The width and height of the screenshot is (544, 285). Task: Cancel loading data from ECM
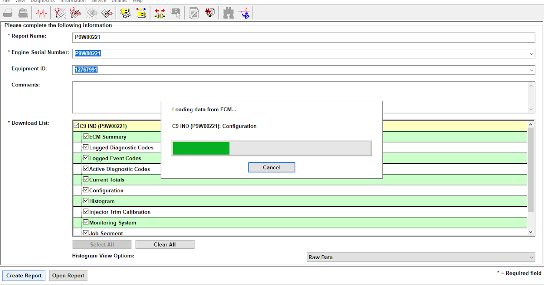coord(272,167)
